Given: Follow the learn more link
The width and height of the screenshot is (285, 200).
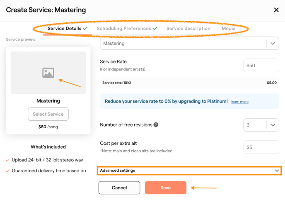Looking at the screenshot, I should pos(240,102).
